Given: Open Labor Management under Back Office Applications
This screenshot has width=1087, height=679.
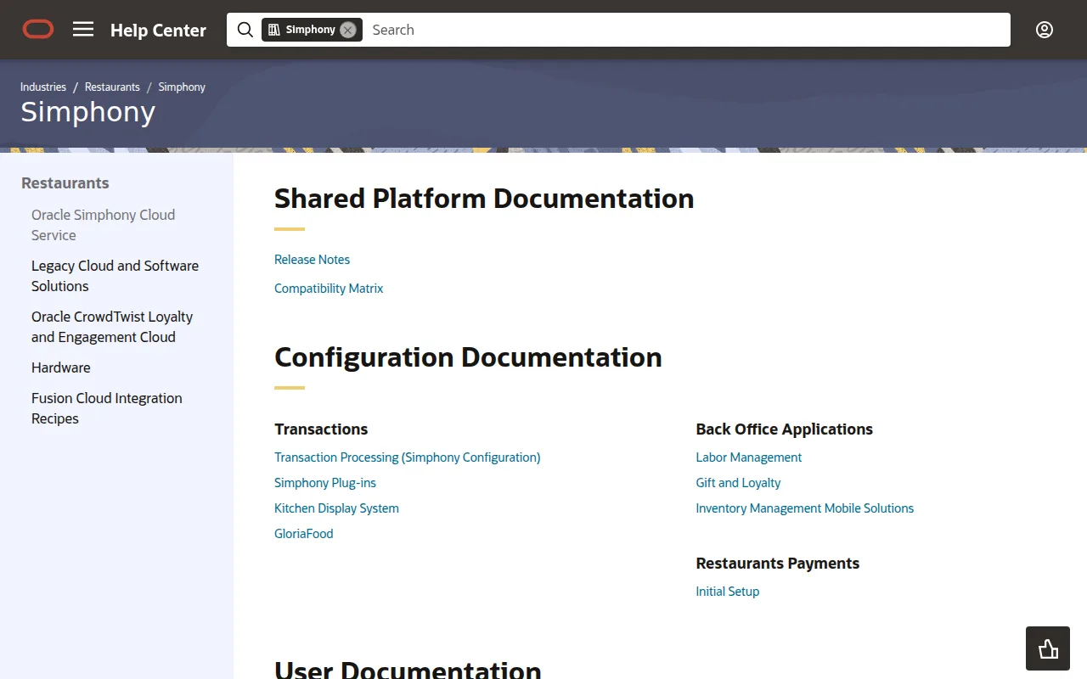Looking at the screenshot, I should click(x=748, y=457).
